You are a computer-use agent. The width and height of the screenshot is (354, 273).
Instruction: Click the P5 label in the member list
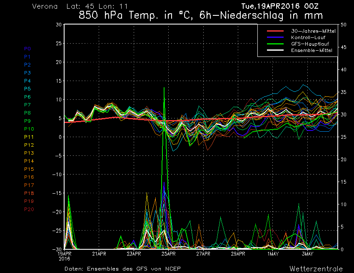coord(27,89)
